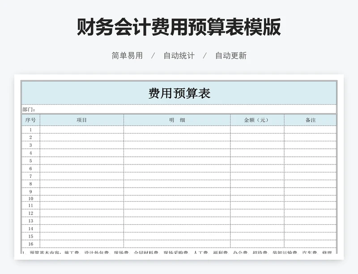The width and height of the screenshot is (358, 274).
Task: Select the 备注 column header
Action: coord(310,120)
